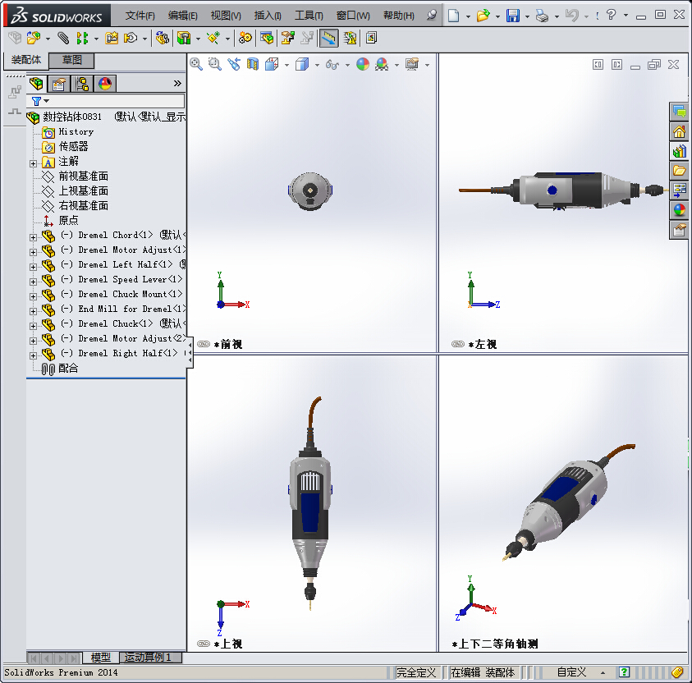Toggle the link icon beside *左视 view
Image resolution: width=692 pixels, height=683 pixels.
[x=458, y=344]
